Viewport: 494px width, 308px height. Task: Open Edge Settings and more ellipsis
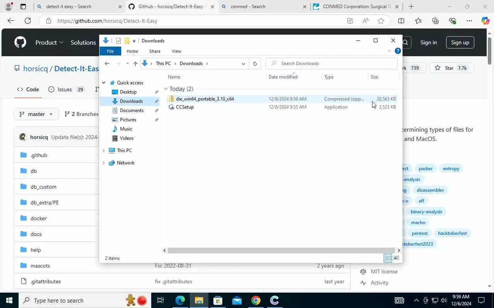(x=469, y=21)
